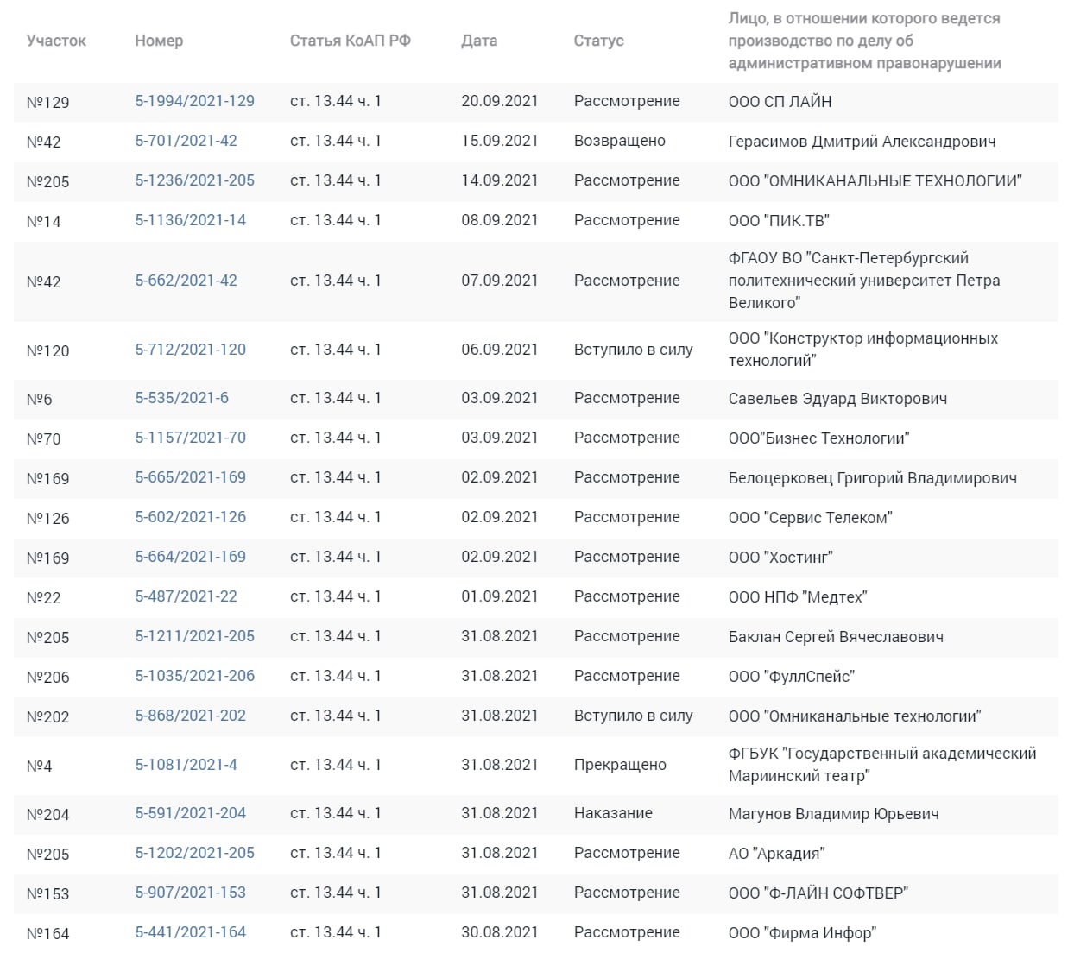Click the Номер column header
This screenshot has width=1074, height=959.
tap(159, 41)
